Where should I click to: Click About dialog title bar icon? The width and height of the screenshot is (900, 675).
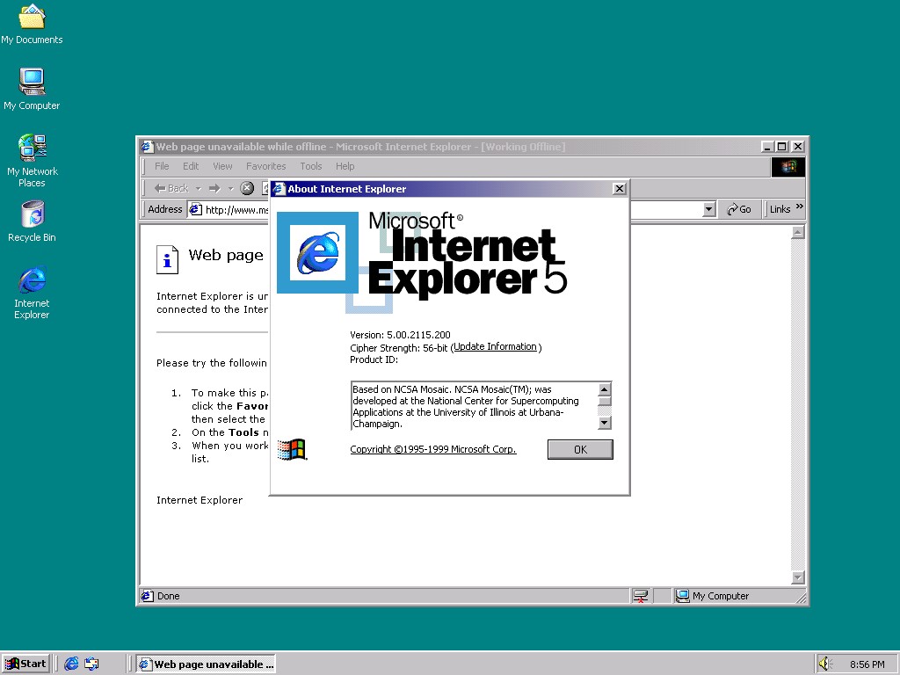[279, 189]
